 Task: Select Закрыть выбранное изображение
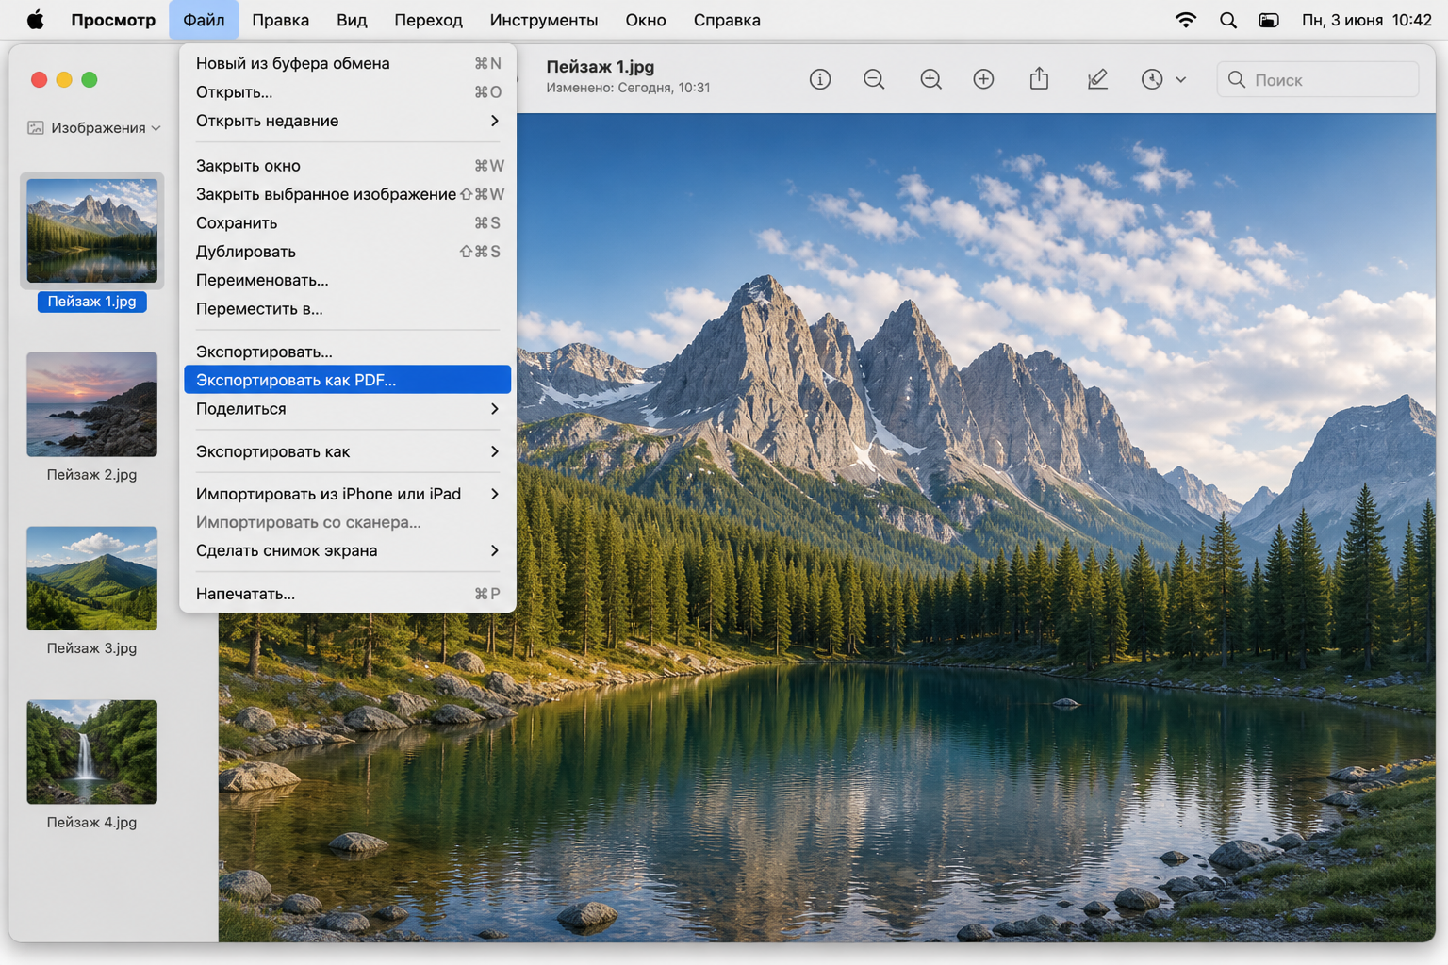click(x=348, y=194)
